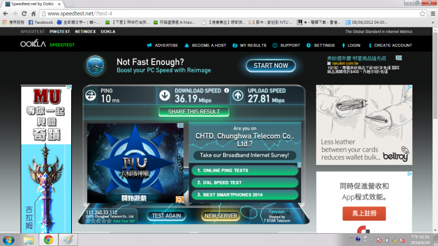The image size is (438, 246).
Task: Click the Speedtest.net browser tab
Action: (32, 4)
